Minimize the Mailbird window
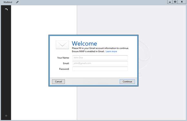The width and height of the screenshot is (187, 121). (170, 2)
